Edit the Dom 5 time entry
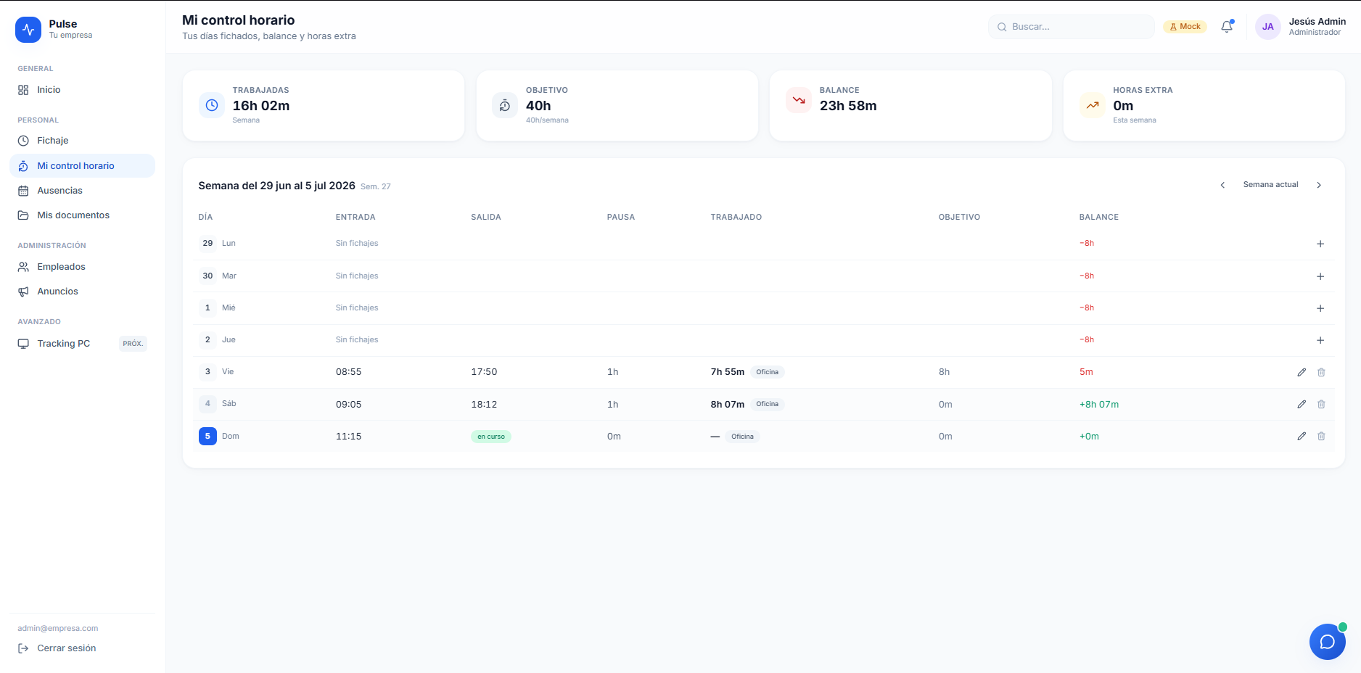The width and height of the screenshot is (1361, 673). pyautogui.click(x=1302, y=436)
